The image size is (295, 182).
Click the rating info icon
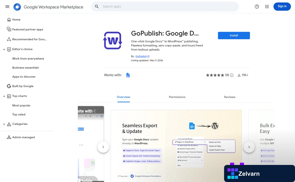(232, 75)
